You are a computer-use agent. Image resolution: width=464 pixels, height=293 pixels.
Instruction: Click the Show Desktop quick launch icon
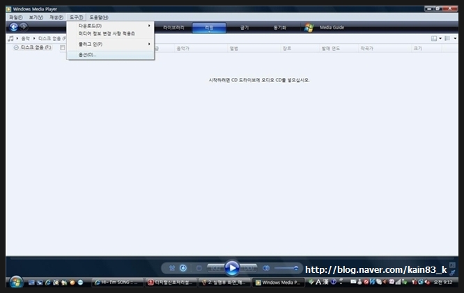coord(31,283)
